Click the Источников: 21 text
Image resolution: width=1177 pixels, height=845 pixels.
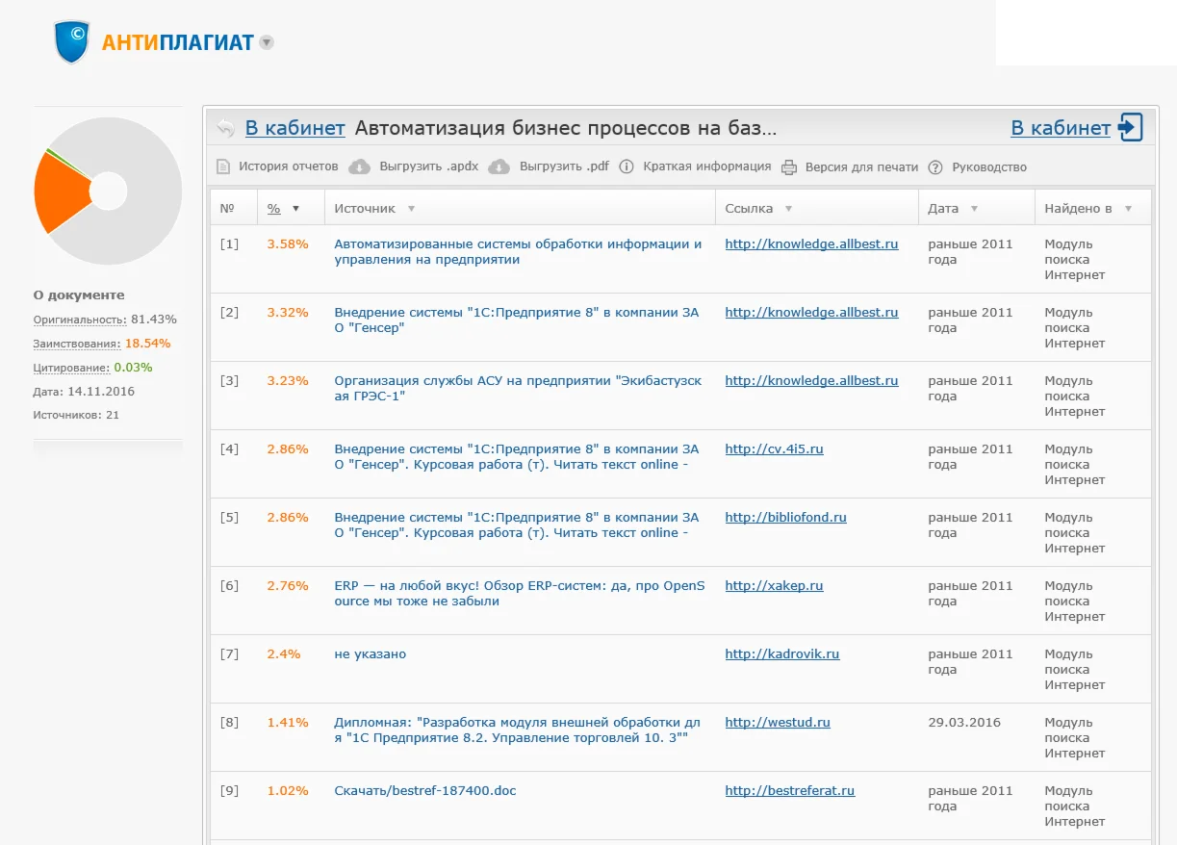[x=76, y=415]
